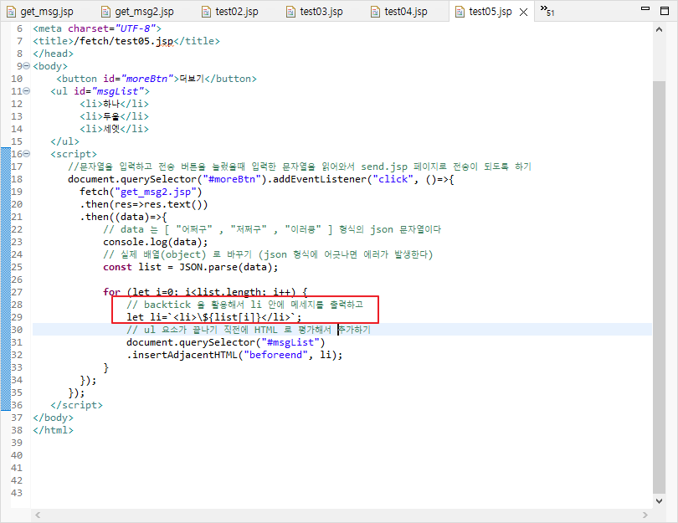The image size is (678, 523).
Task: Click the </body> closing tag
Action: (54, 418)
